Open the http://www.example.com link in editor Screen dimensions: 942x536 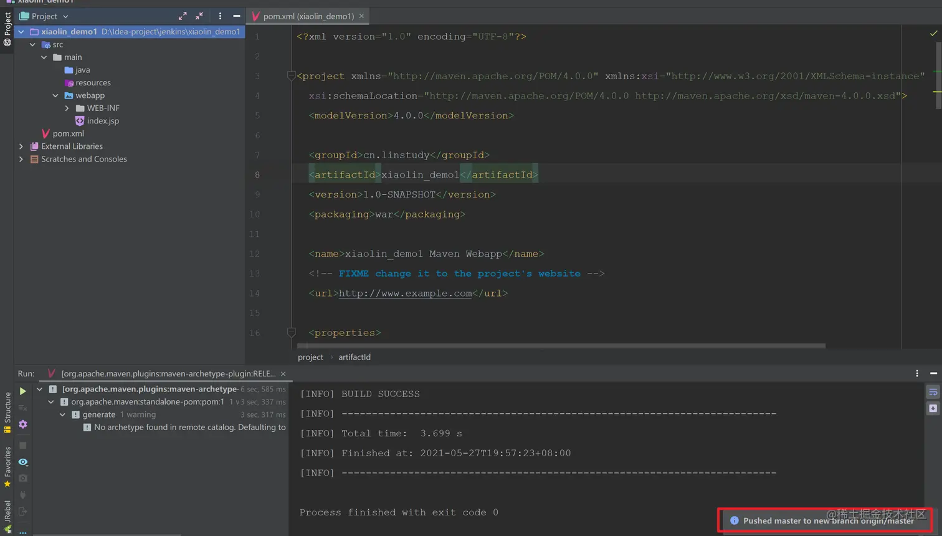[x=405, y=294]
